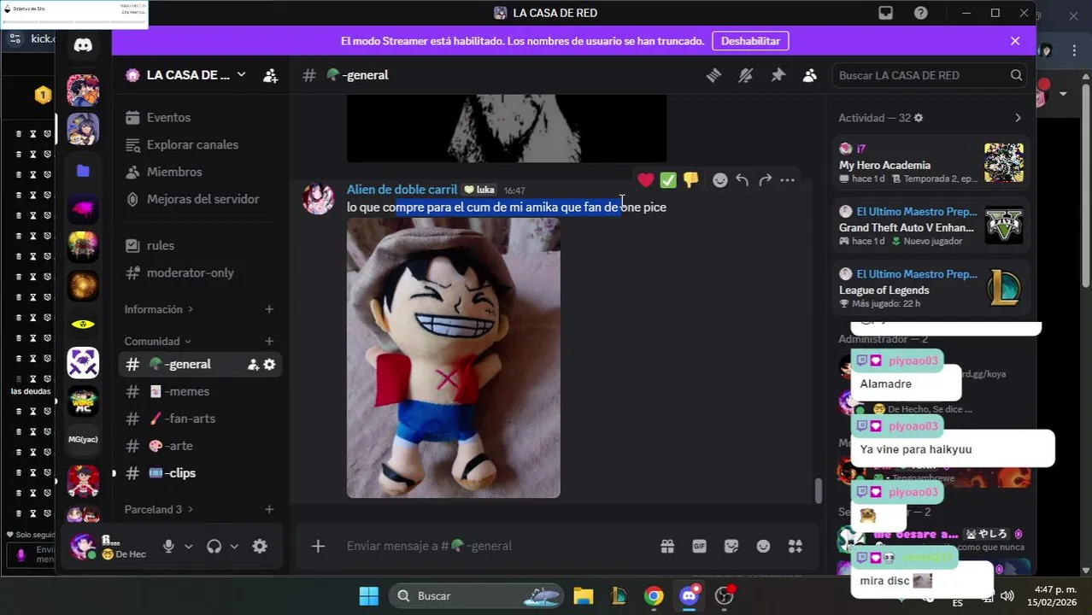Open the My Hero Academia activity card
Viewport: 1092px width, 615px height.
coord(931,163)
